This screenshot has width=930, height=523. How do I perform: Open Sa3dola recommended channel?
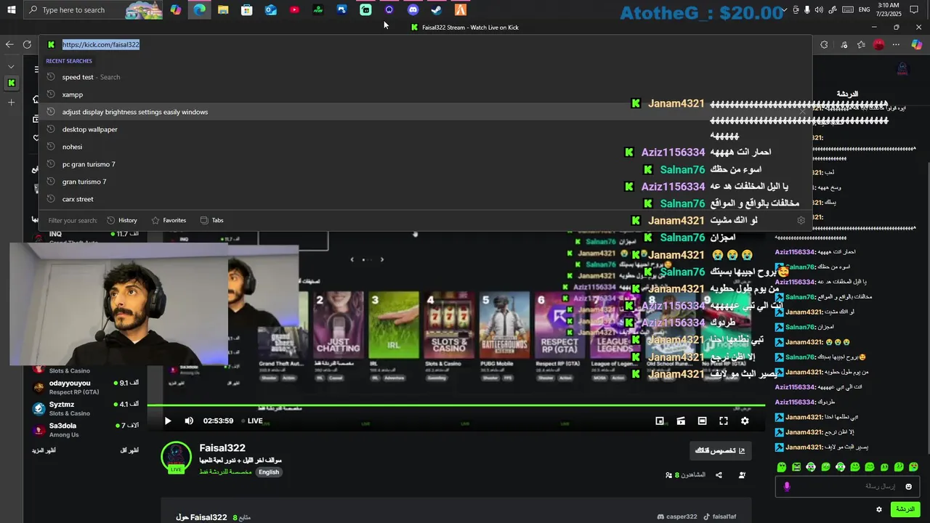(x=86, y=429)
